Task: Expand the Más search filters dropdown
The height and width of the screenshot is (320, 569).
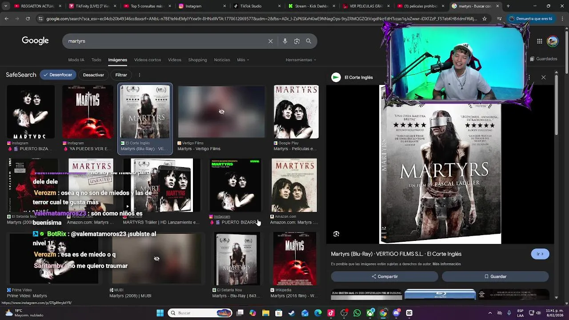Action: [x=243, y=60]
